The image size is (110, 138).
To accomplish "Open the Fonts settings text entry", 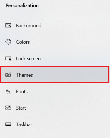I will [x=22, y=92].
